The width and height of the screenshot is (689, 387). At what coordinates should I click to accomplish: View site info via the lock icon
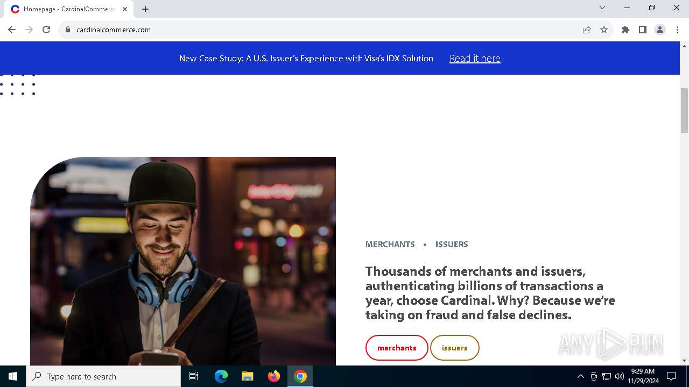coord(68,30)
